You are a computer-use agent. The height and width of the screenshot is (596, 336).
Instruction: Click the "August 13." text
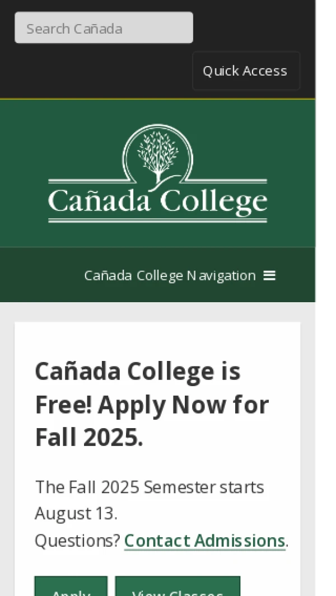point(76,514)
